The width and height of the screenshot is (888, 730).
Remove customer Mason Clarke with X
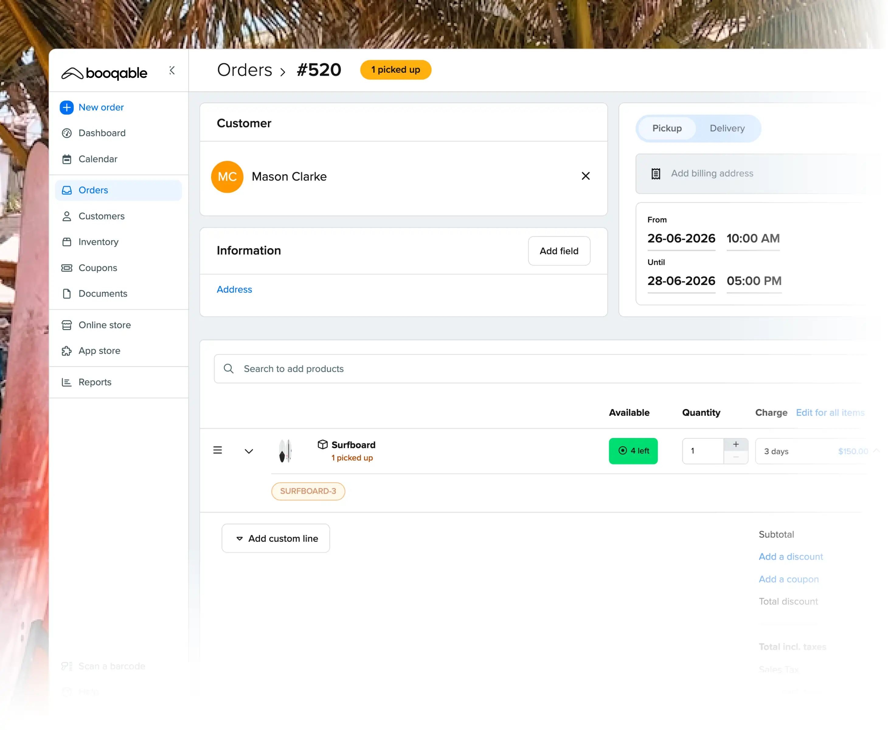[585, 176]
